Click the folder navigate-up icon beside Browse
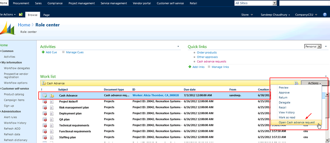 pyautogui.click(x=21, y=15)
